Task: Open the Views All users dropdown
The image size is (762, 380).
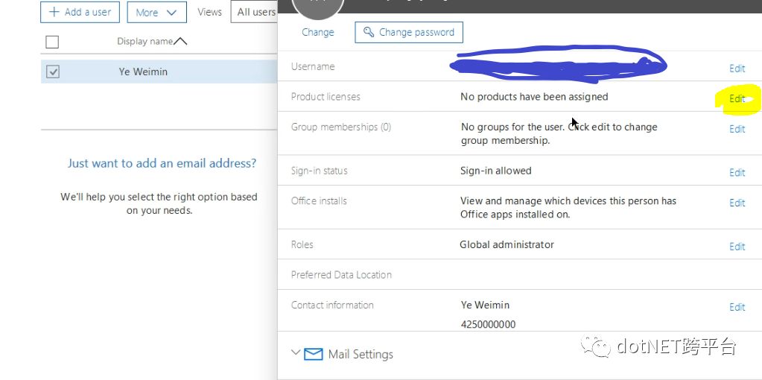Action: click(x=255, y=12)
